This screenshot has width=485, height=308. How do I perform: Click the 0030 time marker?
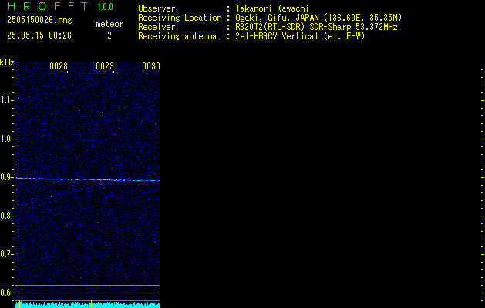pos(151,66)
